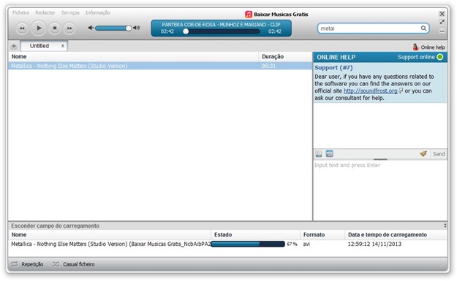Click the ONLINE HELP panel title
The width and height of the screenshot is (457, 281).
pos(336,58)
